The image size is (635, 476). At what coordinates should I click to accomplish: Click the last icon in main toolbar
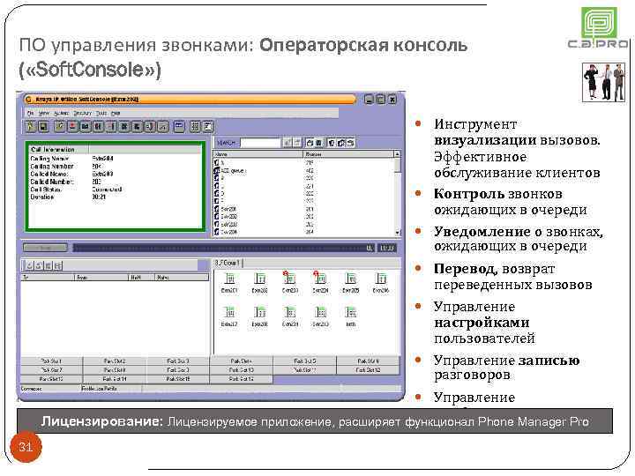(x=208, y=127)
